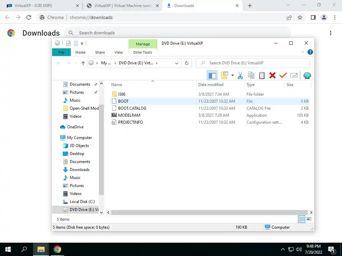Switch to large icons view button

pos(309,219)
